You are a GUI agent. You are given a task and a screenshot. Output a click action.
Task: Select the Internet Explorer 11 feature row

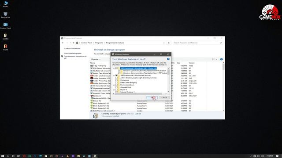coord(128,92)
